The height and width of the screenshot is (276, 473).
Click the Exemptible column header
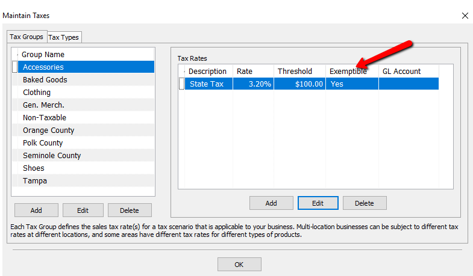click(352, 71)
